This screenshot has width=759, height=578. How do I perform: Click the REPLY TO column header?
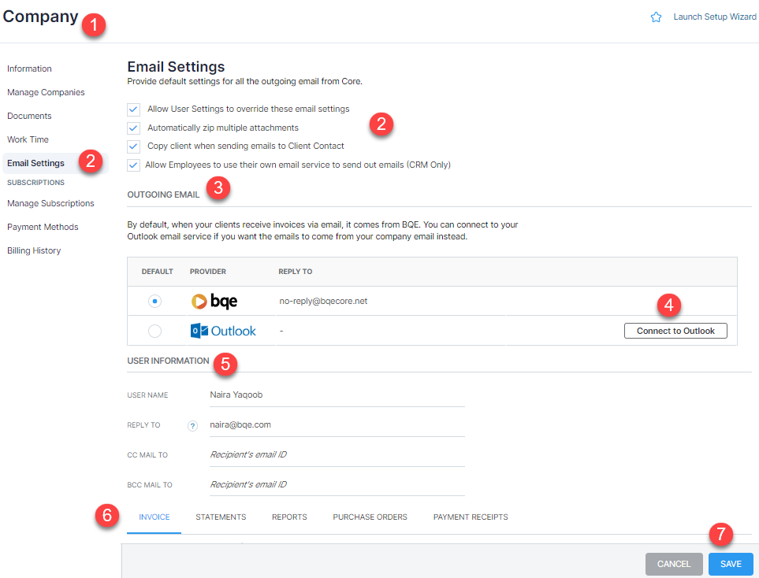point(296,272)
